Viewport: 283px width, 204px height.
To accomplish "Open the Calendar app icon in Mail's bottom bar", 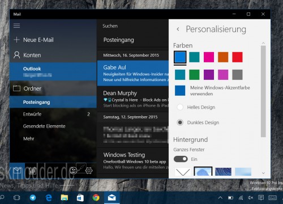I will pyautogui.click(x=32, y=171).
